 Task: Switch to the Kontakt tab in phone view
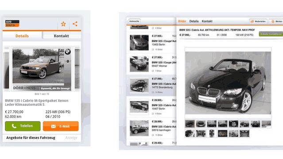point(62,36)
